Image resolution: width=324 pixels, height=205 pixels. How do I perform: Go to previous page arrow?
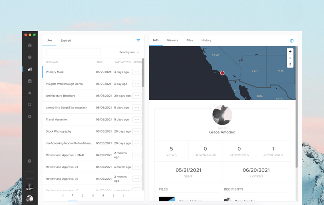click(63, 195)
